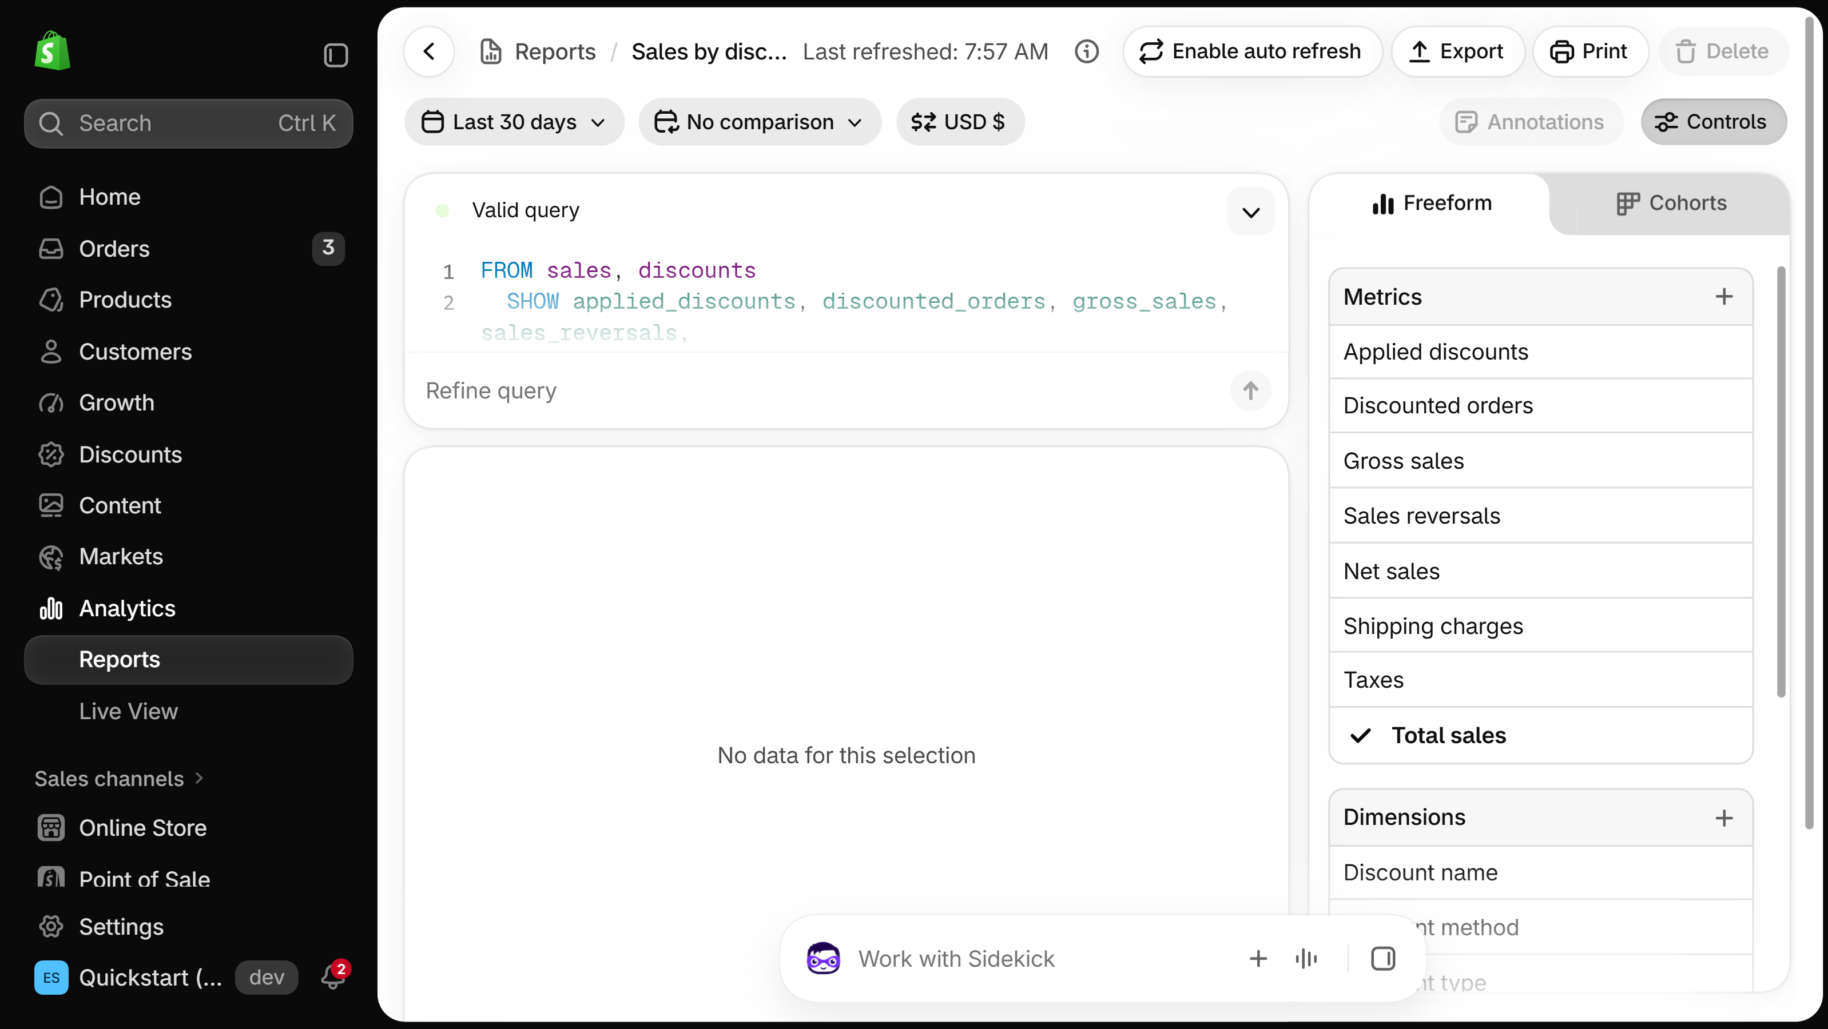Toggle the Shipping charges metric
Viewport: 1828px width, 1029px height.
(1541, 625)
